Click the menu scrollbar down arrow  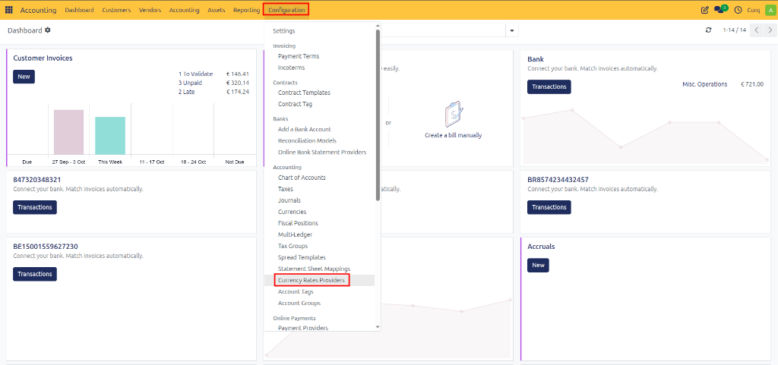(x=378, y=327)
